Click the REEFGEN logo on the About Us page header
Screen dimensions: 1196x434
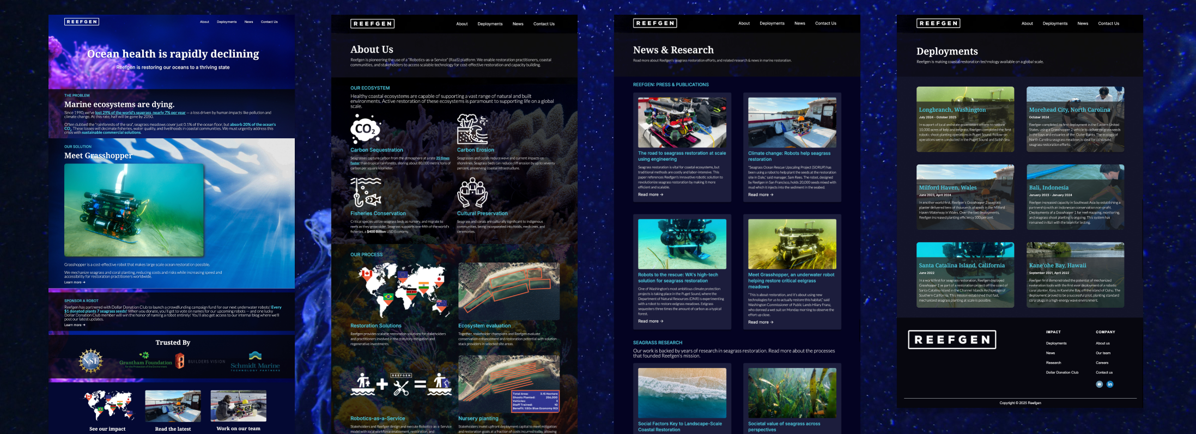372,23
